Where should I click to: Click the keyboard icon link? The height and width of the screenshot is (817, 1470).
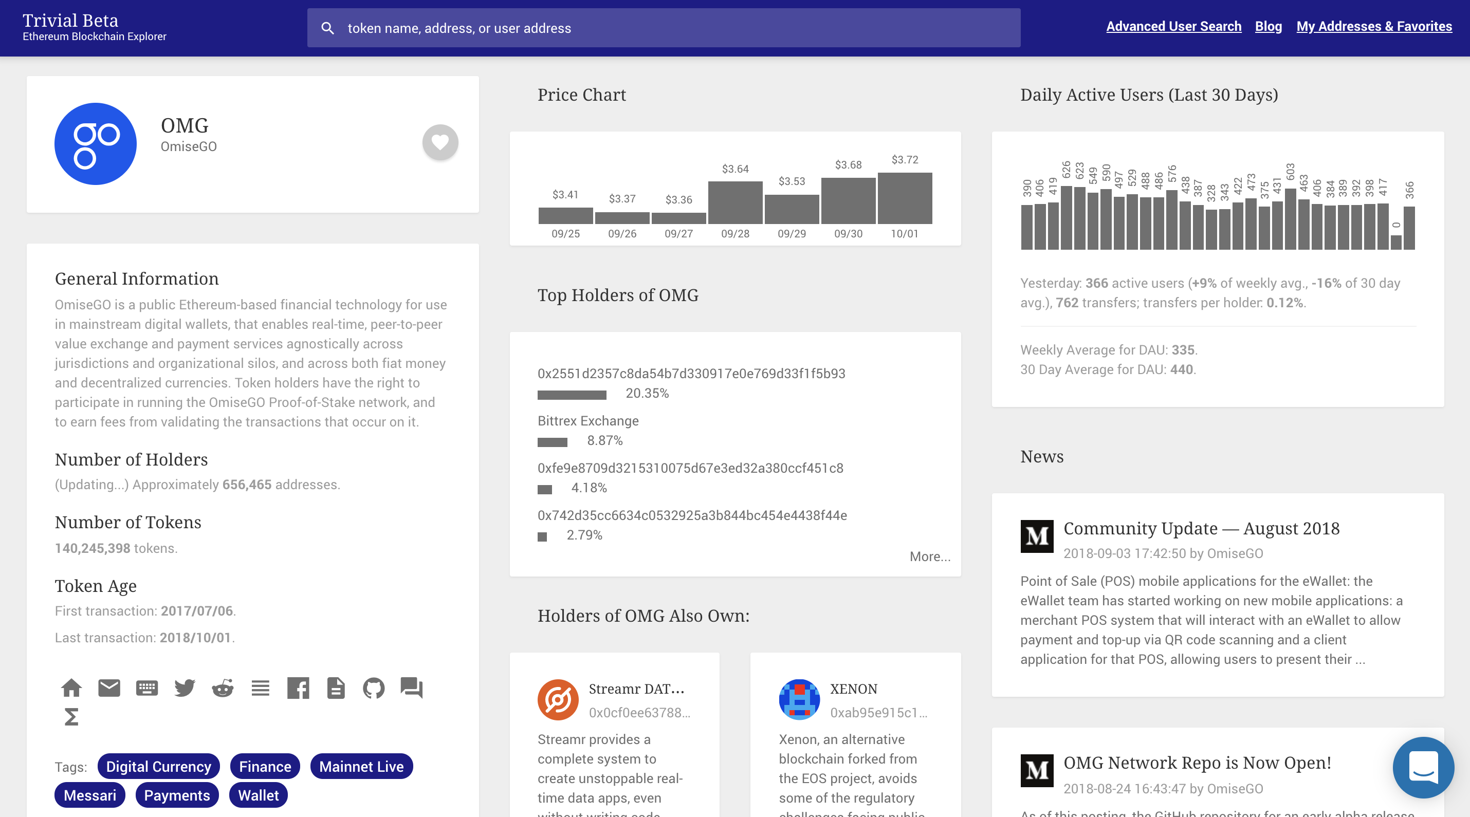coord(146,688)
